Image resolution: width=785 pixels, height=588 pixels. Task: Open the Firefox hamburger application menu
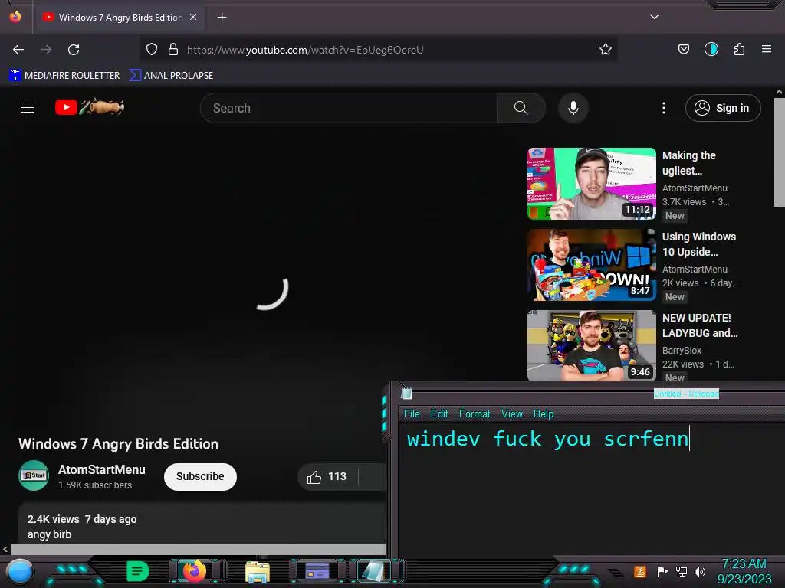tap(766, 49)
